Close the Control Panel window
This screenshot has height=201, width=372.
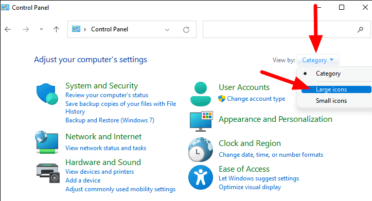(x=365, y=7)
